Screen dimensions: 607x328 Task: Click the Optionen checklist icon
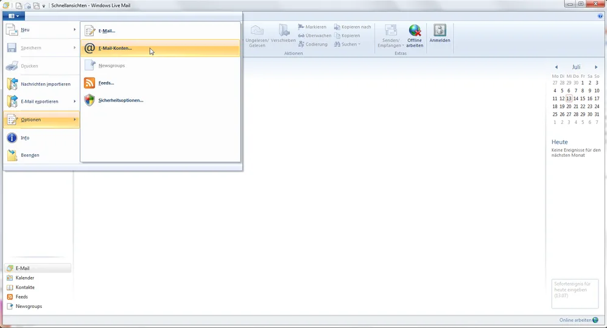coord(12,120)
